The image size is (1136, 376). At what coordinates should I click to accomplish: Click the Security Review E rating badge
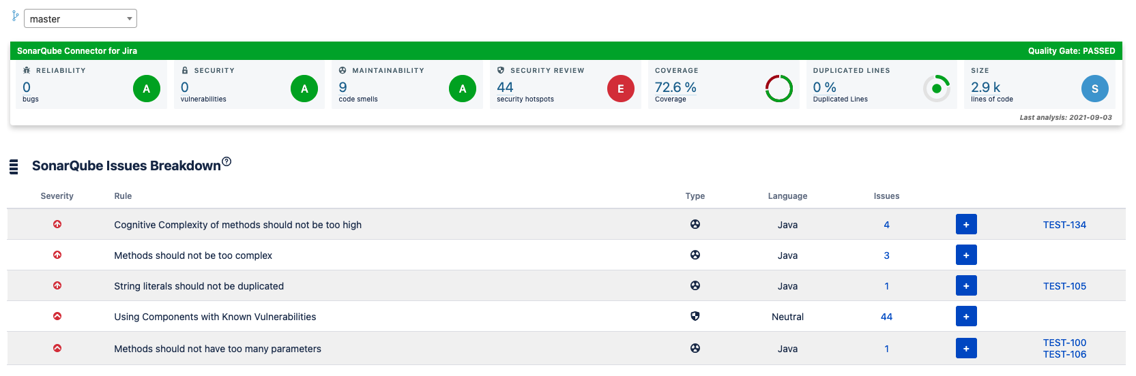(621, 89)
